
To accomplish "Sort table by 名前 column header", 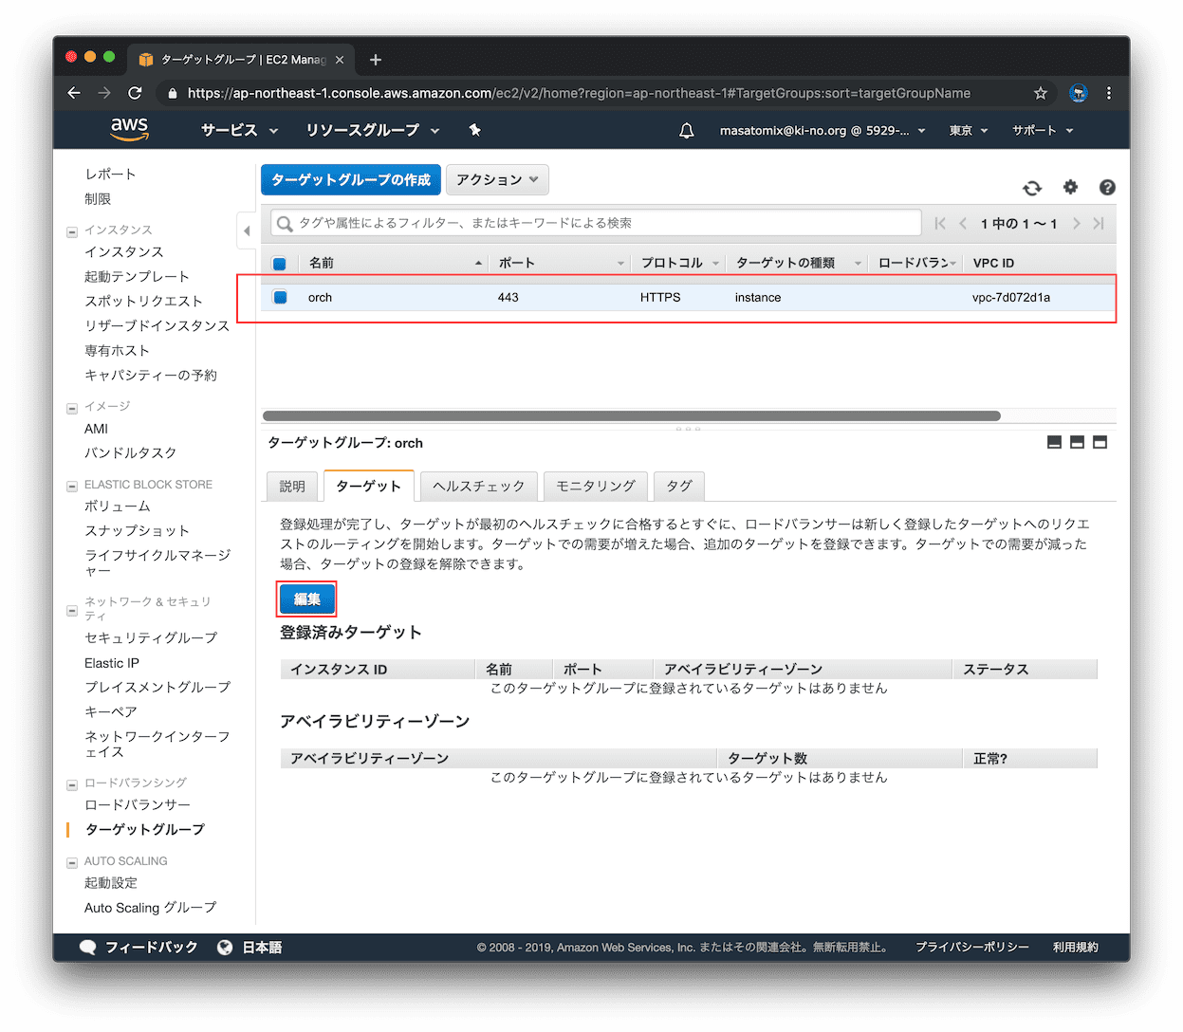I will [394, 263].
